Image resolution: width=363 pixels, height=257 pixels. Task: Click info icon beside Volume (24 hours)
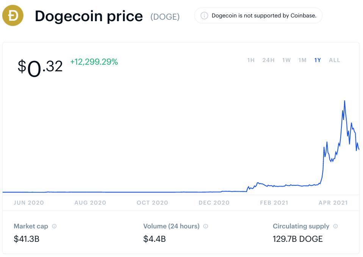click(206, 226)
